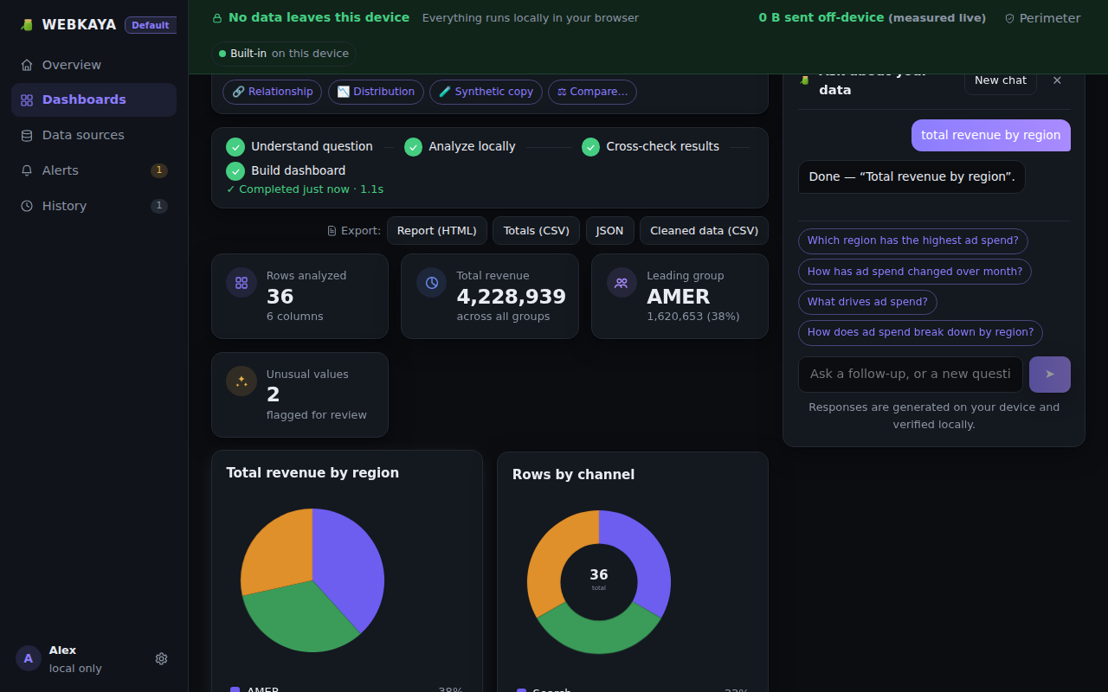Click the '0 B sent off-device' indicator
Image resolution: width=1108 pixels, height=692 pixels.
point(872,17)
